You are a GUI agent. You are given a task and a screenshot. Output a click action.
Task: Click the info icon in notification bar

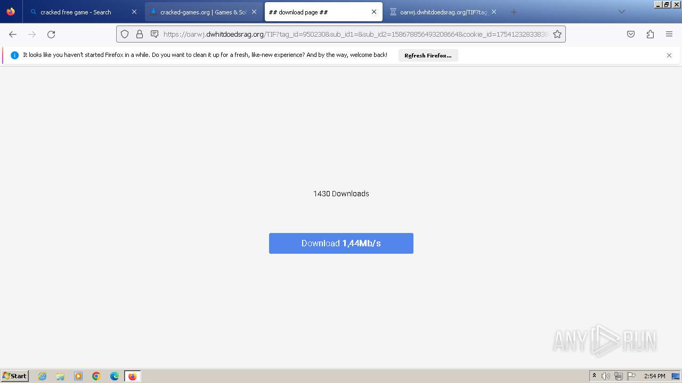pyautogui.click(x=14, y=55)
